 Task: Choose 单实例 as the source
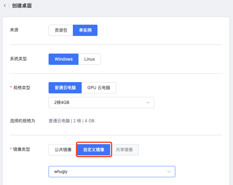(x=85, y=30)
